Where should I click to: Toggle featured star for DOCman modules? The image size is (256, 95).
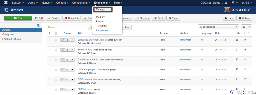pos(67,80)
